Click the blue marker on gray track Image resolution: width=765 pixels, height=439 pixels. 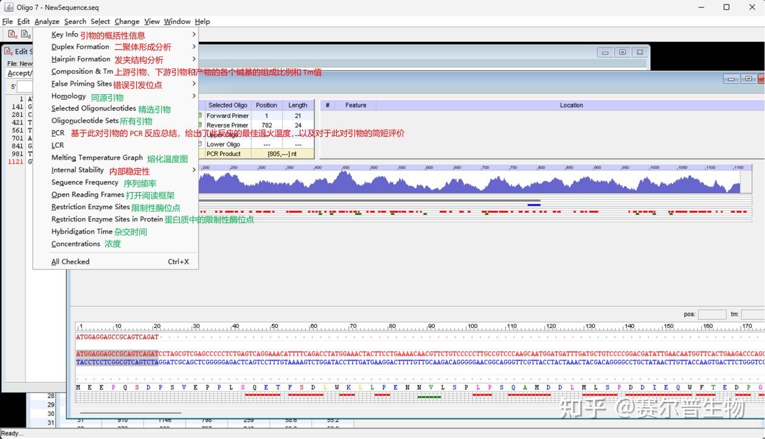coord(534,205)
